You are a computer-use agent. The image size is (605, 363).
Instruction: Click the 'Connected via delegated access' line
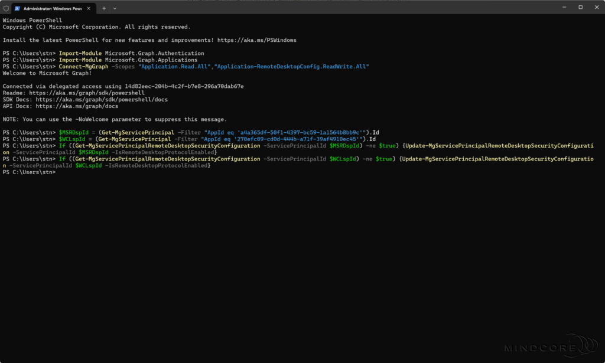(x=123, y=86)
